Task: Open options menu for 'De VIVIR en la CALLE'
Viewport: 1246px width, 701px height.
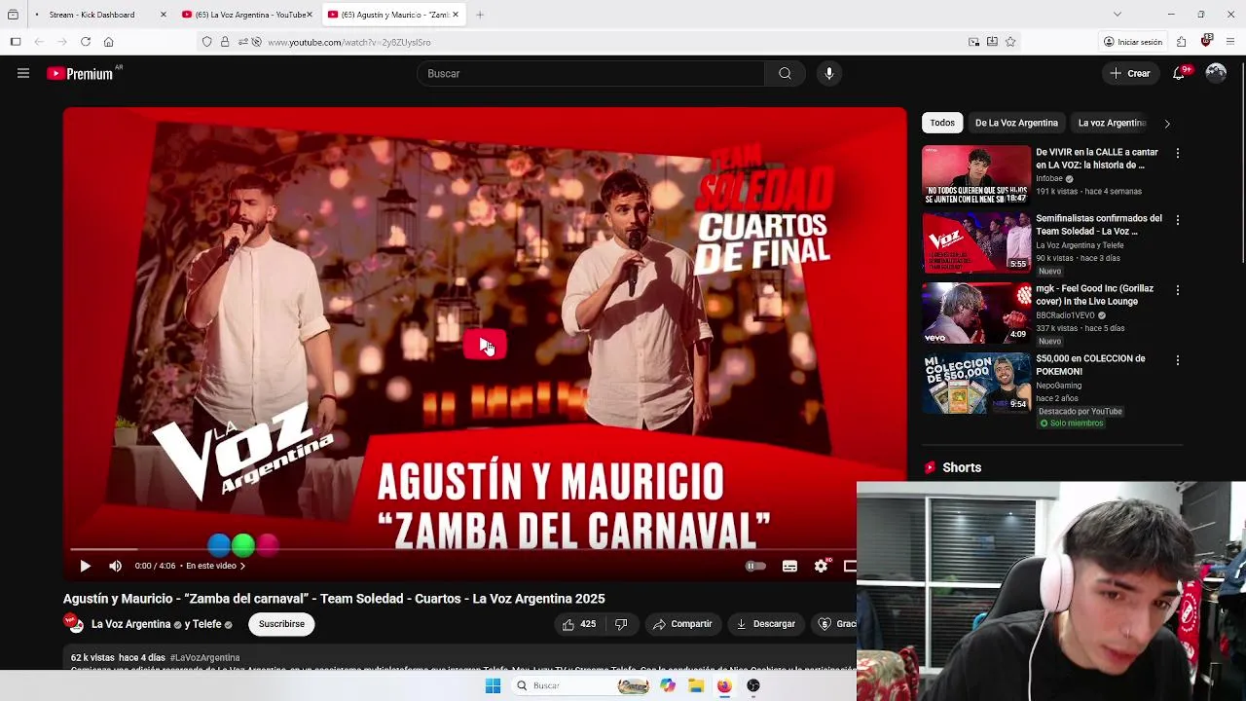Action: [1178, 153]
